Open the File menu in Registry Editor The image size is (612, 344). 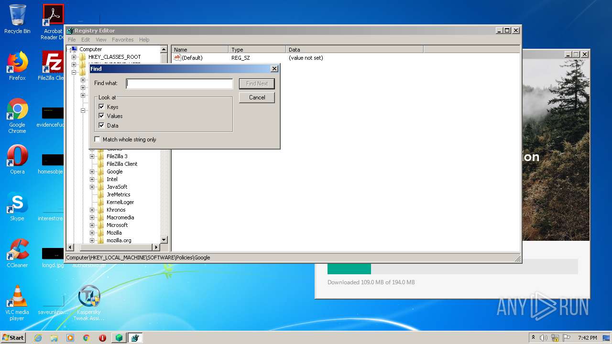[72, 40]
